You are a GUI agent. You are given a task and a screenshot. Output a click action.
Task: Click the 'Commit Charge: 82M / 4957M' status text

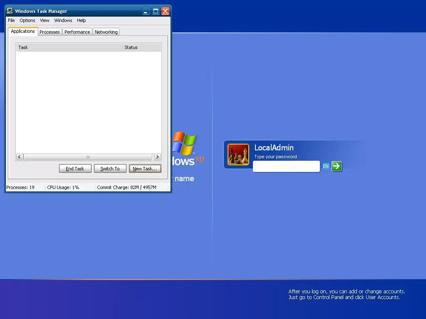[x=126, y=187]
